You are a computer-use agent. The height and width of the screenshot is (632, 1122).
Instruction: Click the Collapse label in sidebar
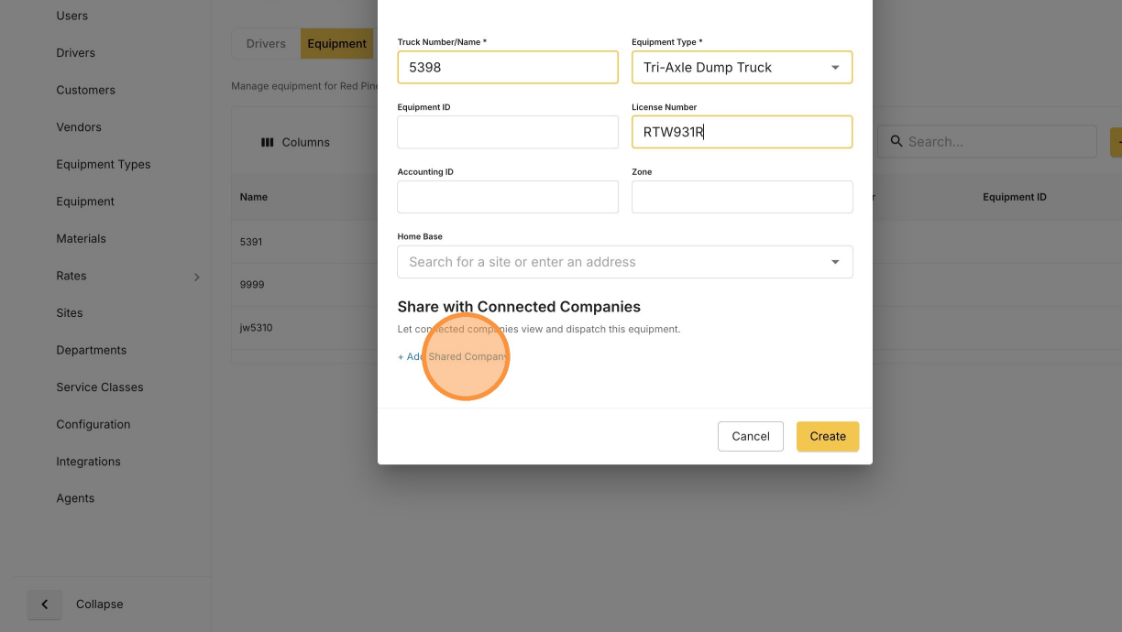pyautogui.click(x=100, y=605)
